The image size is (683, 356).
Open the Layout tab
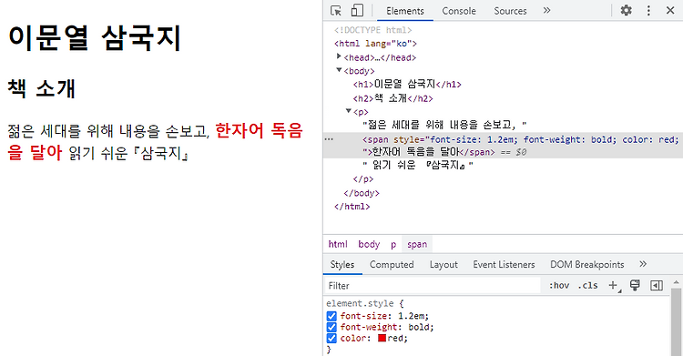pos(443,264)
